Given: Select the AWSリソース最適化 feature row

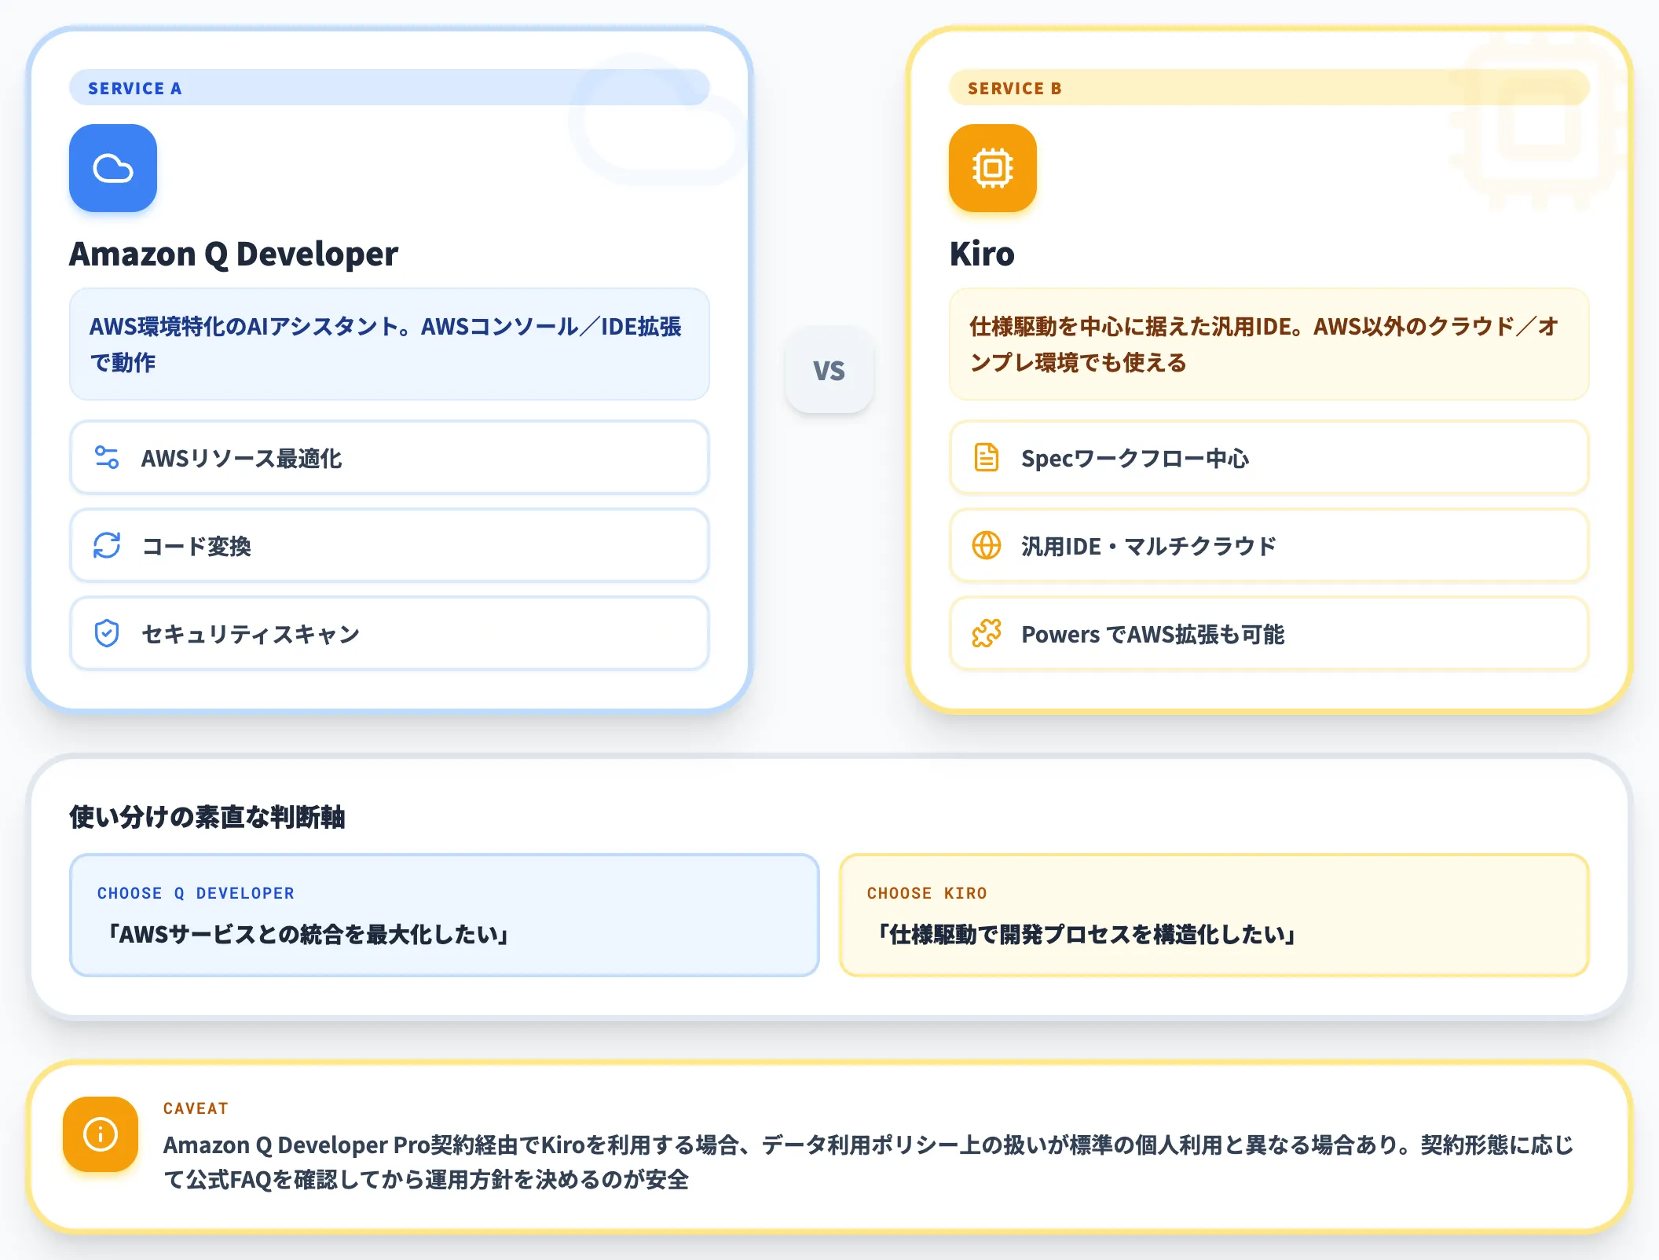Looking at the screenshot, I should point(390,457).
